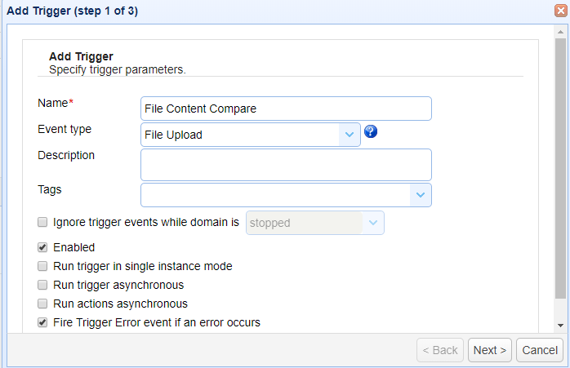Click the Next > button

(x=490, y=350)
